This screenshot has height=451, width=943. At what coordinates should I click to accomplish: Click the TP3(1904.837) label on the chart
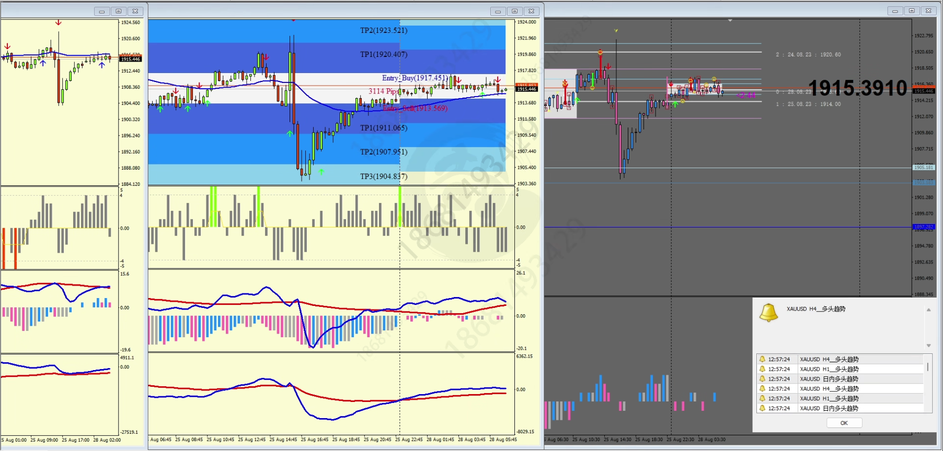pos(384,176)
